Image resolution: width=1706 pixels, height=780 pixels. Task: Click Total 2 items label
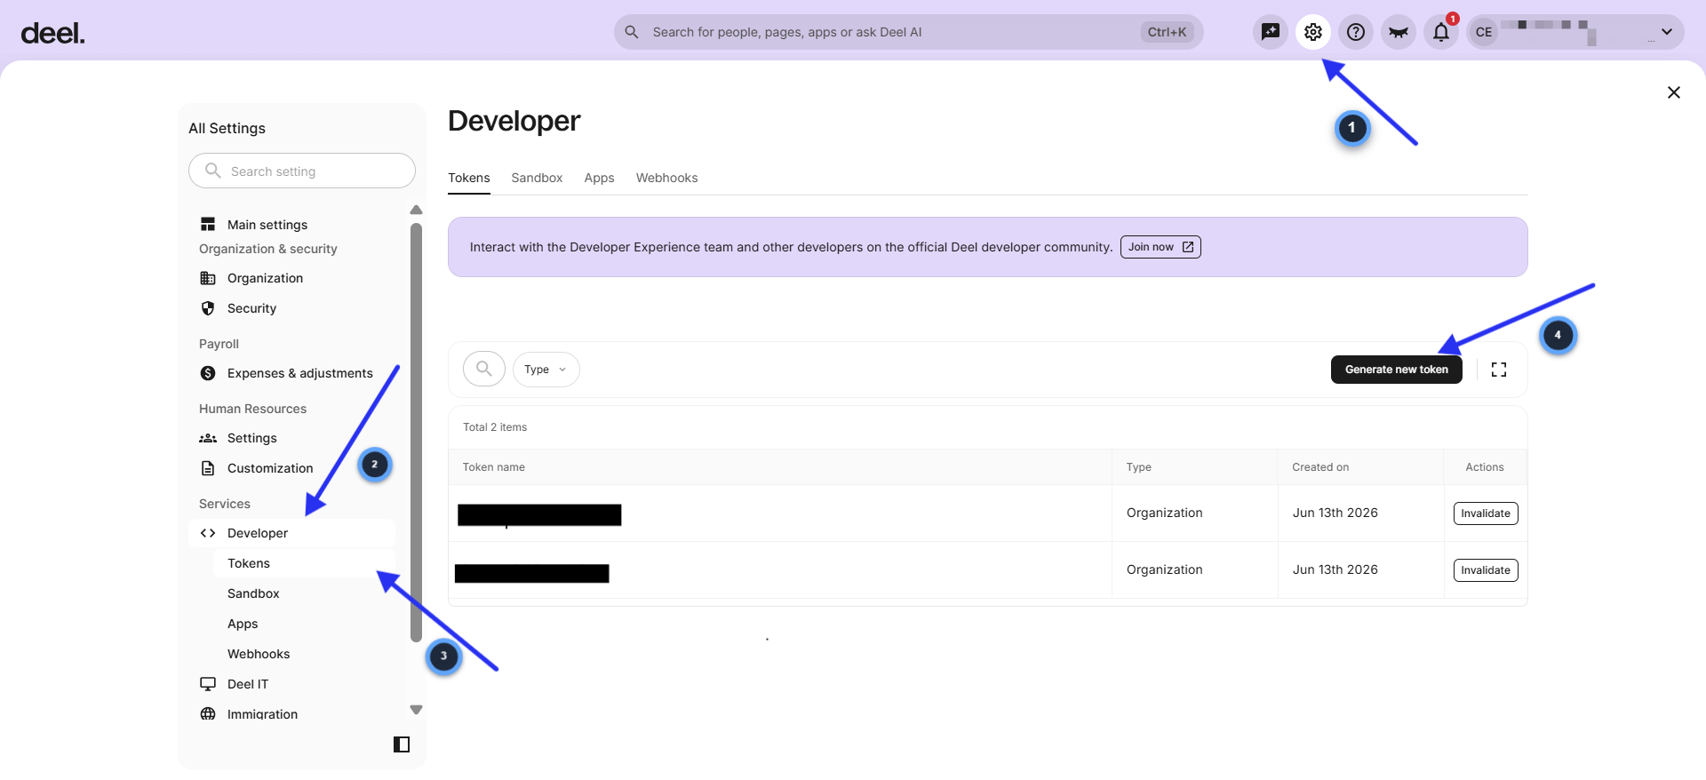(495, 427)
